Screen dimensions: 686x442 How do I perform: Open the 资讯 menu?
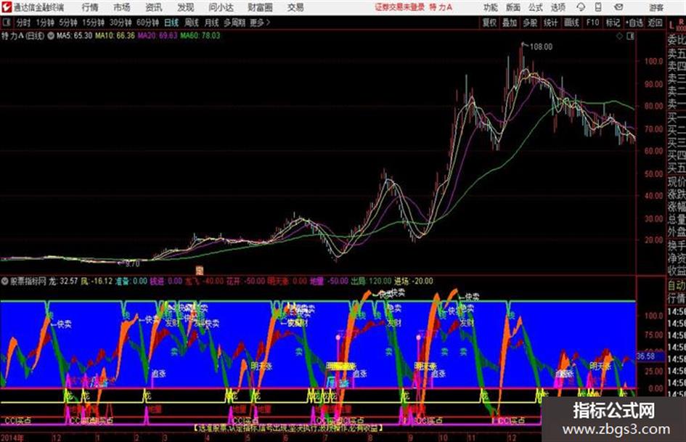154,7
